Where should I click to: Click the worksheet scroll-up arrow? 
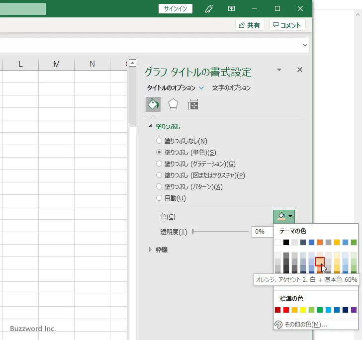point(132,63)
